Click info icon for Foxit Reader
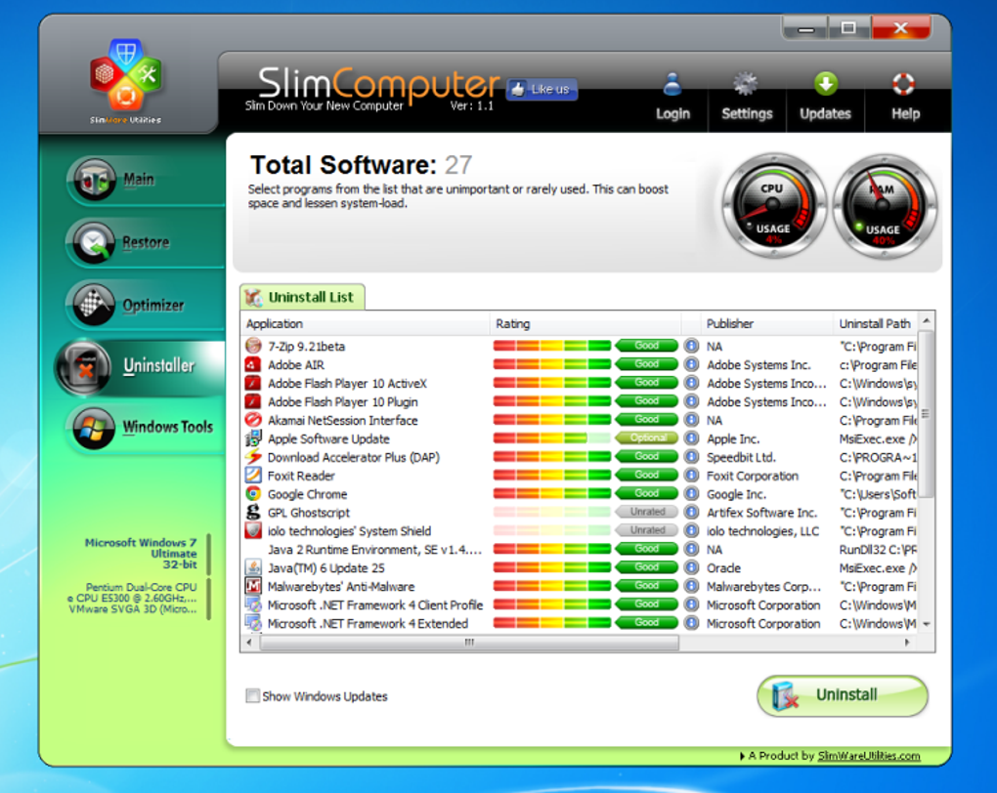This screenshot has height=793, width=997. coord(691,475)
